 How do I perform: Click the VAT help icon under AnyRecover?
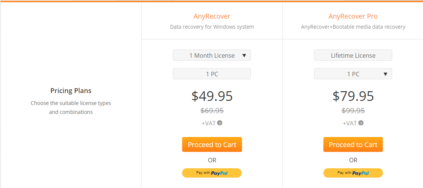pyautogui.click(x=220, y=123)
